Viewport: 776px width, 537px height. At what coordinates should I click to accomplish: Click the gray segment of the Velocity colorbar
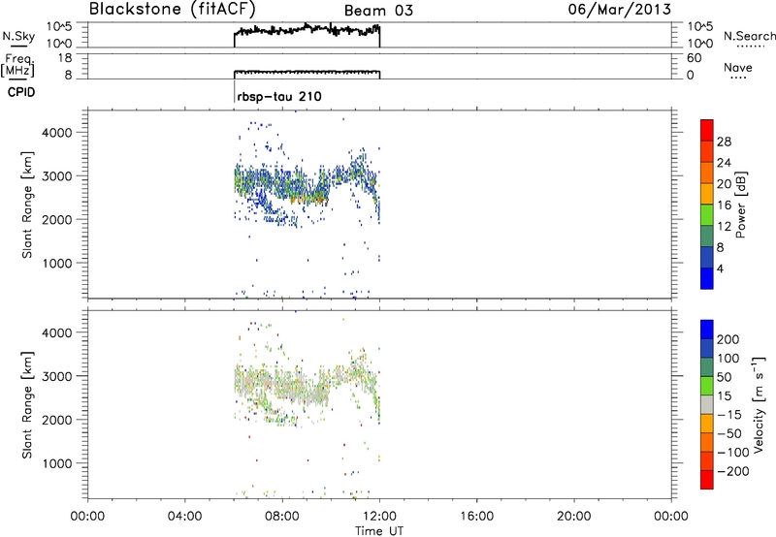707,404
